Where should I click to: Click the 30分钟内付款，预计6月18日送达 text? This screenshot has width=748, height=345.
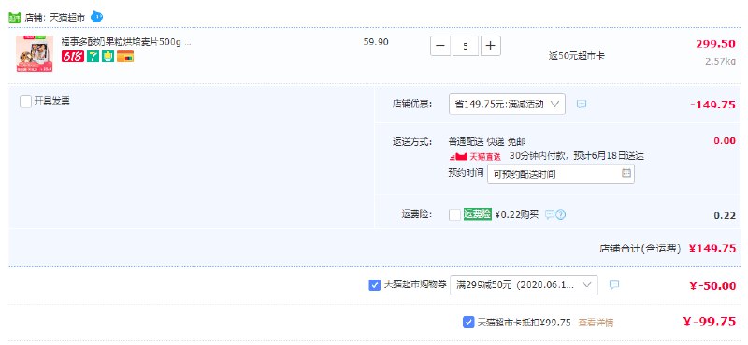point(577,156)
